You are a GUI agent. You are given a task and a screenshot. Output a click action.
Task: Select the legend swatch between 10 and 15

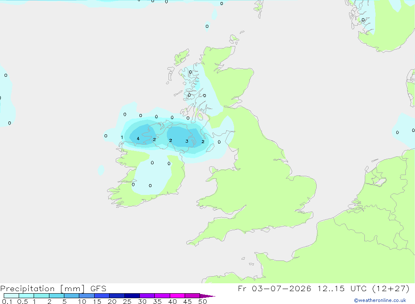coord(87,296)
